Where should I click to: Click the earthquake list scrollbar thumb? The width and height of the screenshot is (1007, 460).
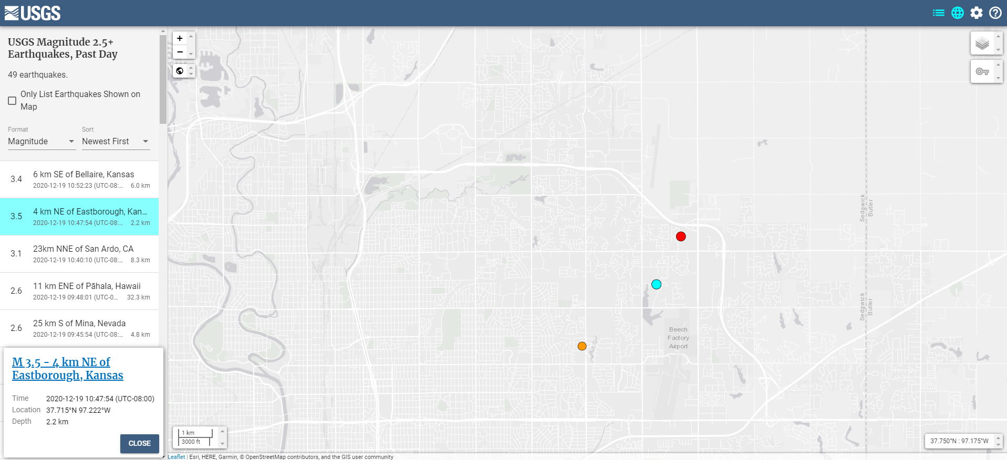point(163,79)
